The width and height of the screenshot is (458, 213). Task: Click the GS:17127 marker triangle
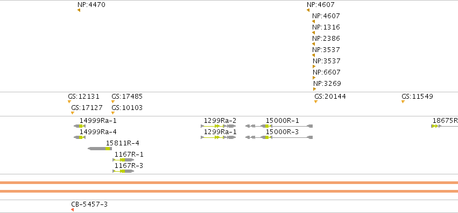point(73,113)
